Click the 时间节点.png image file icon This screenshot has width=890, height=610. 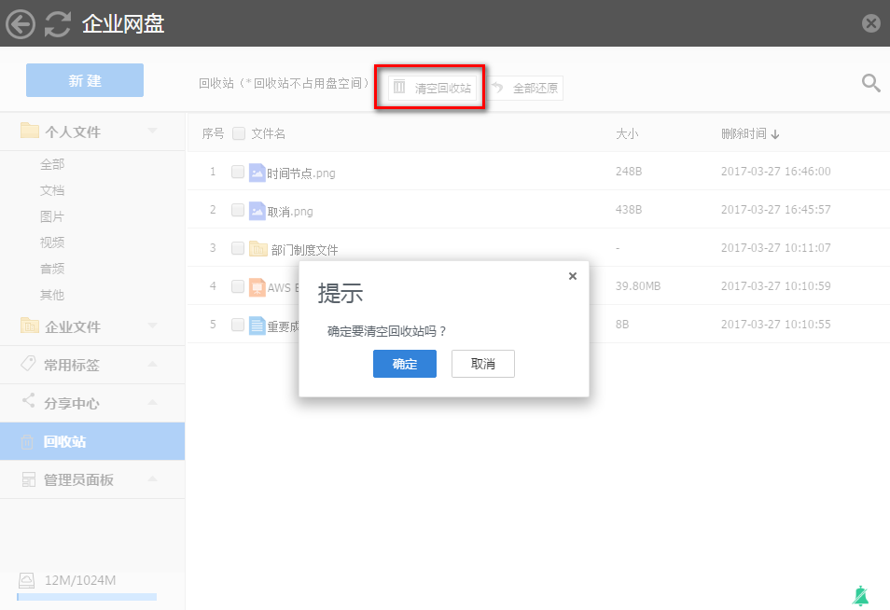257,172
